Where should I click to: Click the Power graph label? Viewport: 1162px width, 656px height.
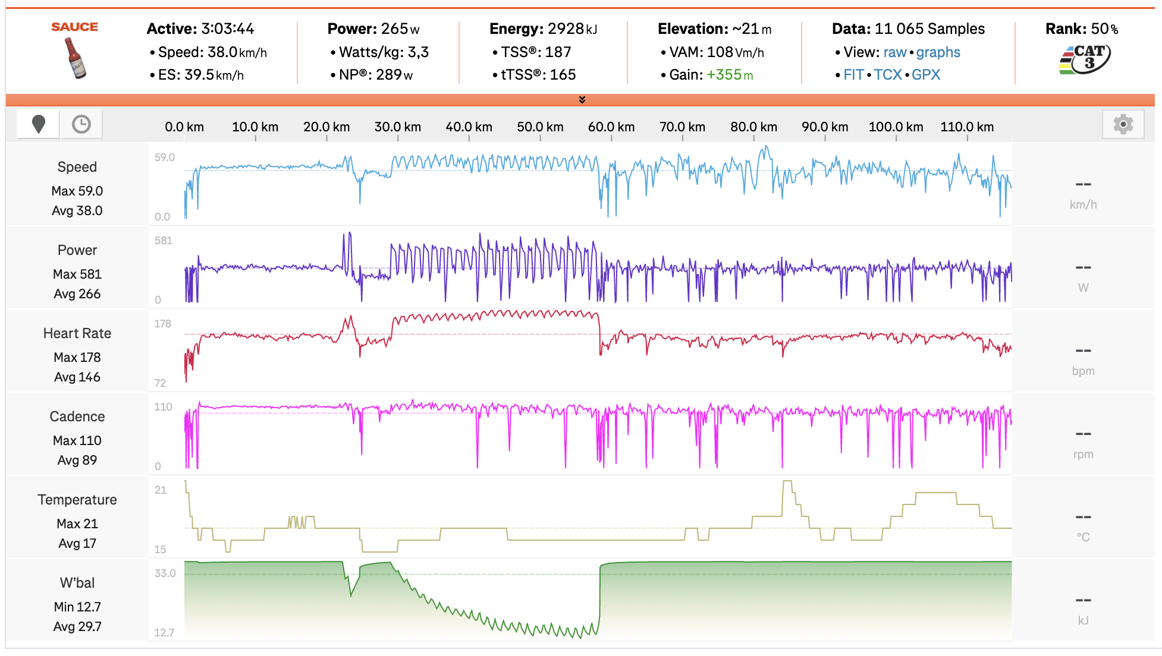[x=77, y=250]
